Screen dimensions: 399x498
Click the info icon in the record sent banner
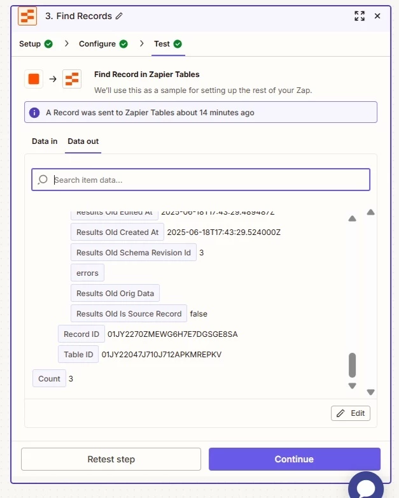click(x=34, y=113)
